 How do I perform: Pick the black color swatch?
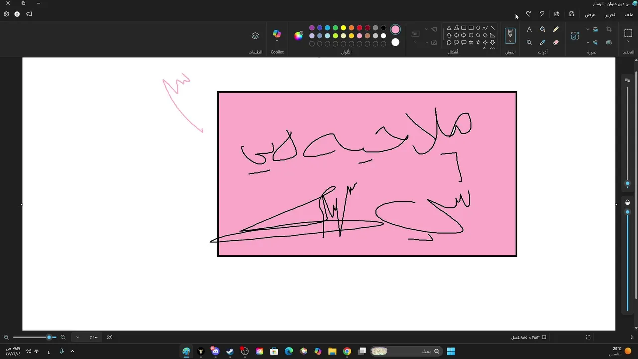tap(383, 28)
